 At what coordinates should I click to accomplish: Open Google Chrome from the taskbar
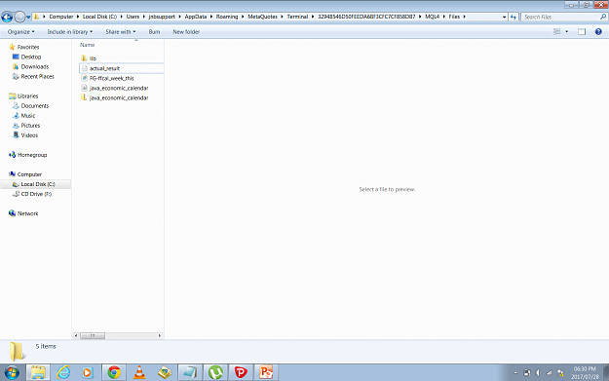[114, 372]
